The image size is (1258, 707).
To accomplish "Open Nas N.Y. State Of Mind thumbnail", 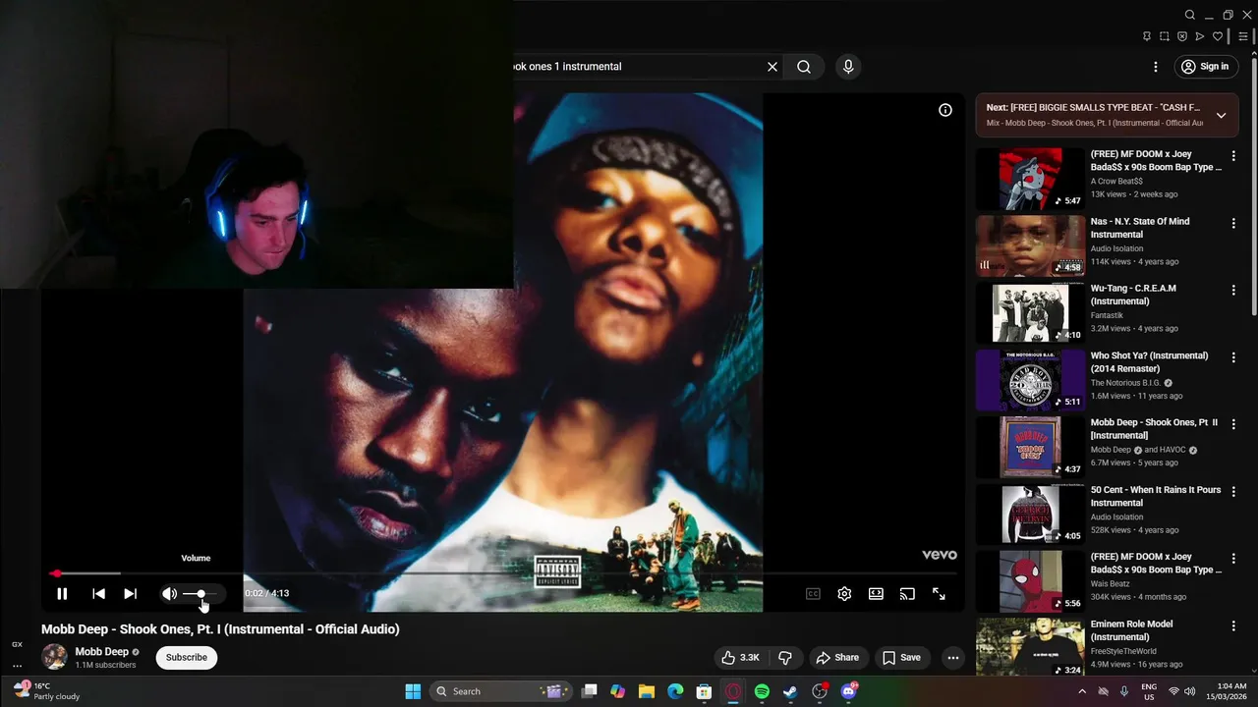I will coord(1030,245).
